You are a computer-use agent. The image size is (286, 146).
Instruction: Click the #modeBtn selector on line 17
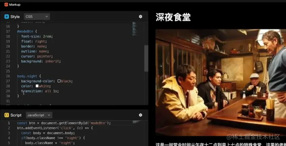[25, 31]
